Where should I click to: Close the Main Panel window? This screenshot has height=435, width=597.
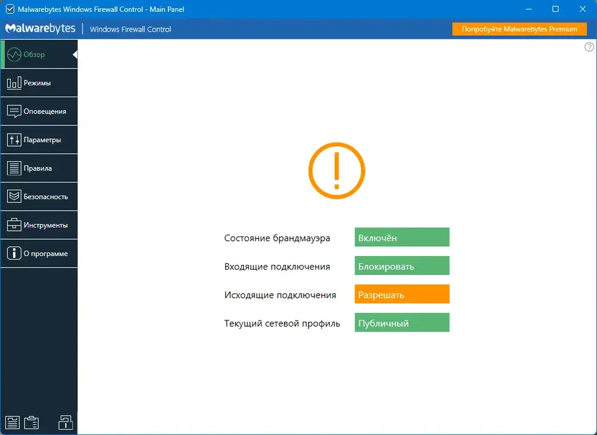tap(583, 9)
